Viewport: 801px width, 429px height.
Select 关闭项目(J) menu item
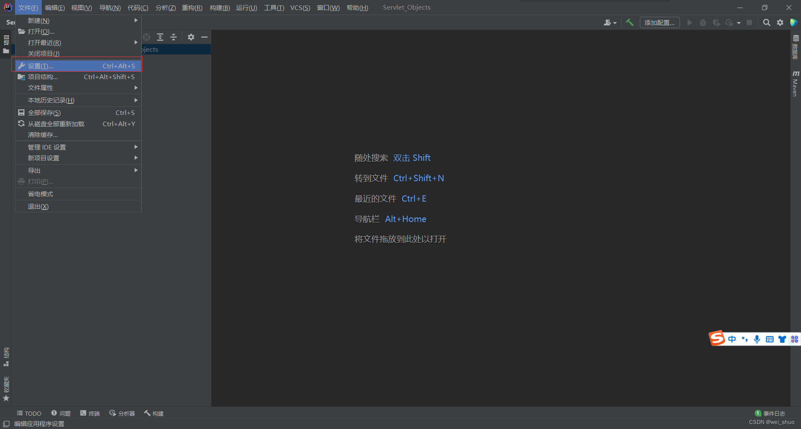pyautogui.click(x=78, y=53)
